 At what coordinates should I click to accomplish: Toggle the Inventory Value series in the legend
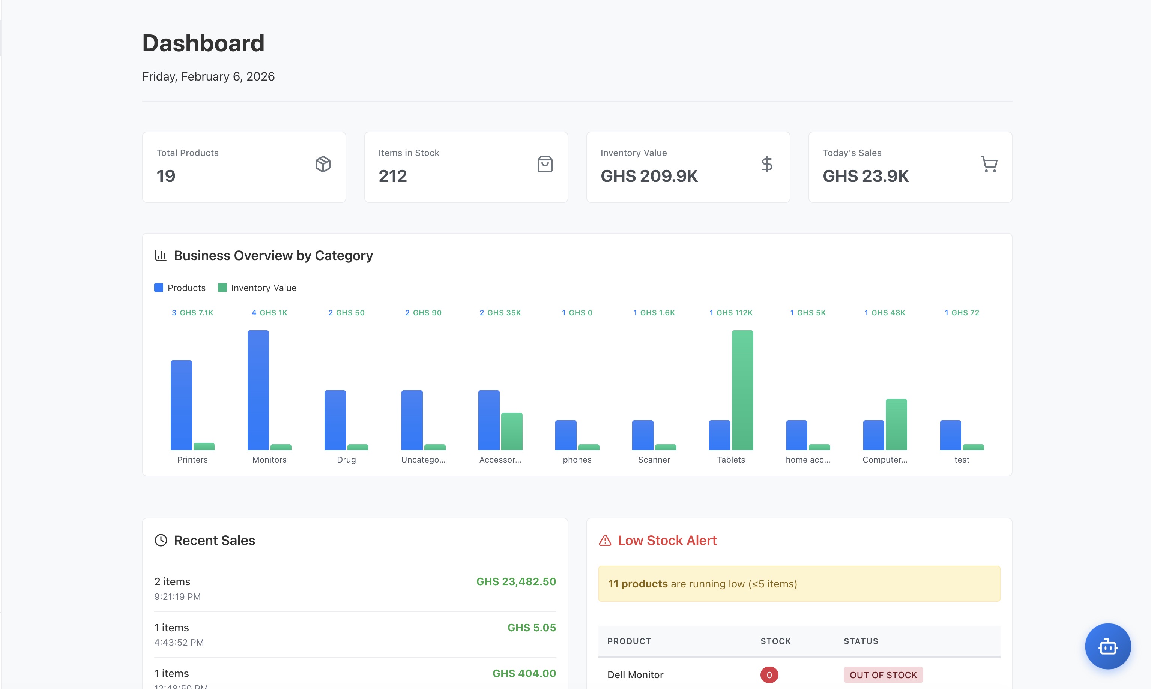[257, 288]
